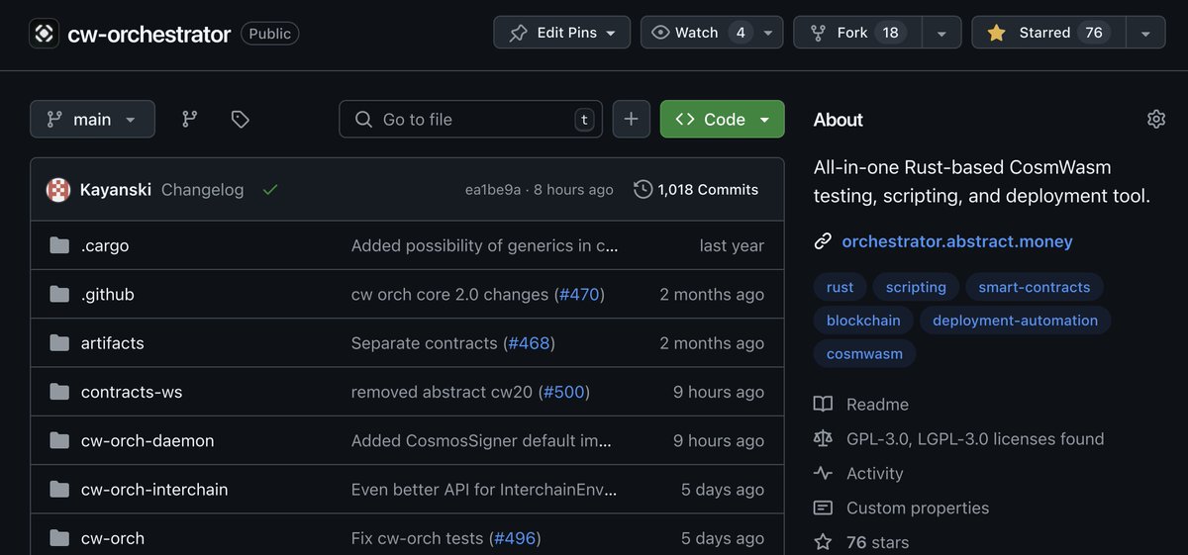Click the folder icon beside cw-orch-daemon
Viewport: 1188px width, 555px height.
59,440
